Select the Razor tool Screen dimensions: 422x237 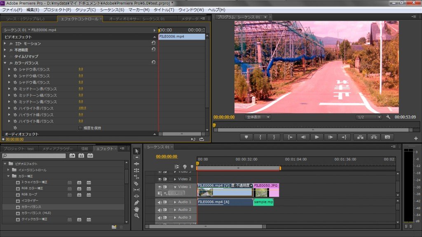[137, 183]
